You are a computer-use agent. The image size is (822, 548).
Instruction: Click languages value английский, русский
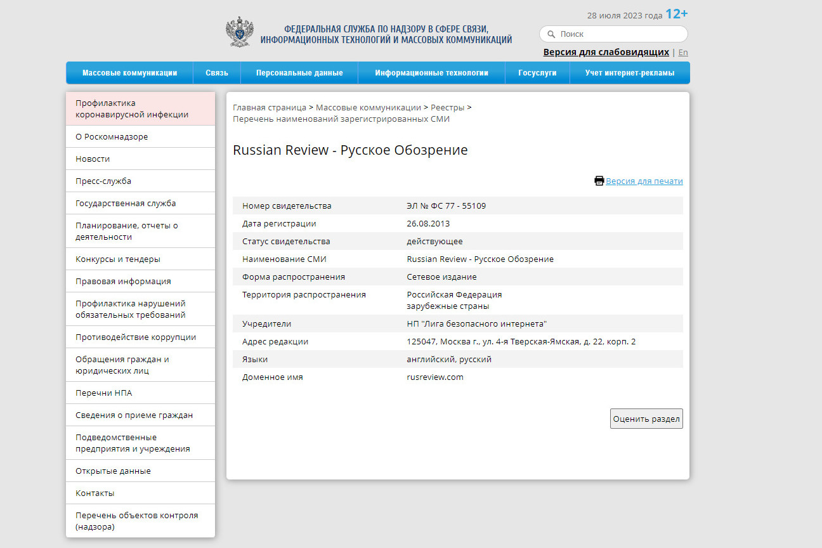[x=449, y=359]
